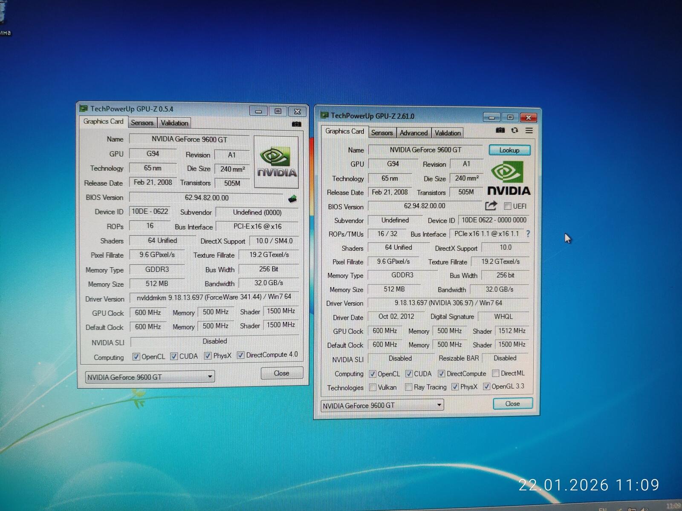The image size is (682, 511).
Task: Click the camera screenshot icon in GPU-Z 2.61.0
Action: click(x=500, y=130)
